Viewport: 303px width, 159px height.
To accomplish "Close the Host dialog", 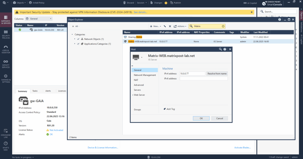I will [230, 49].
